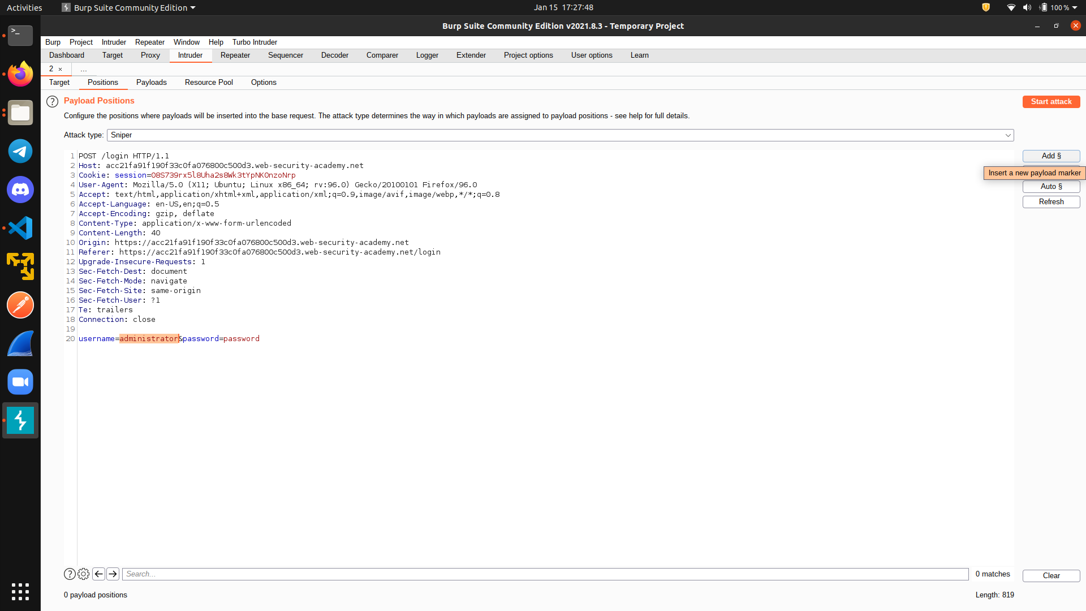The height and width of the screenshot is (611, 1086).
Task: Open the Activities overview
Action: [x=24, y=7]
